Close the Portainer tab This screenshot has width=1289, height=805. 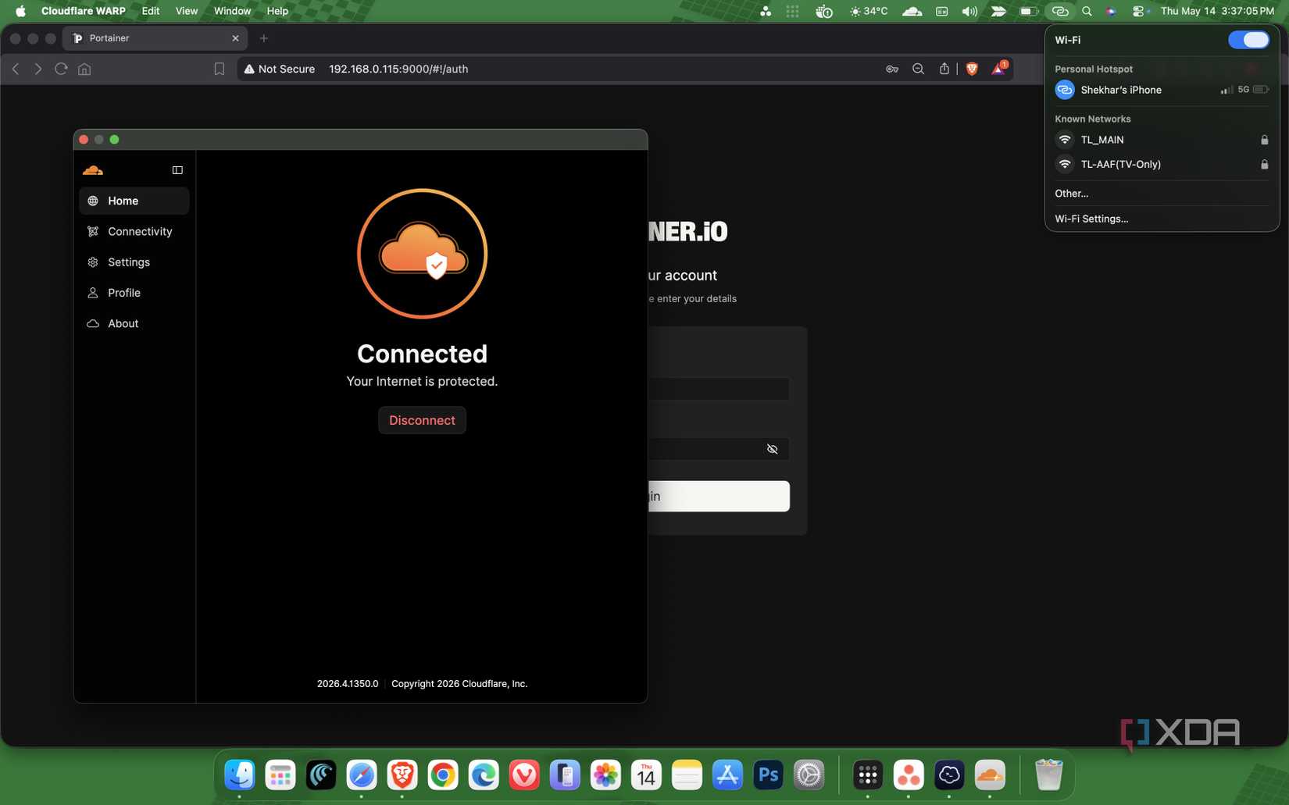click(235, 38)
